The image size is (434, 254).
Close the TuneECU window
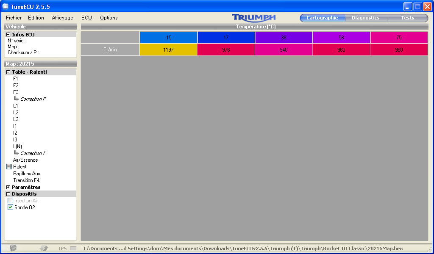click(428, 7)
